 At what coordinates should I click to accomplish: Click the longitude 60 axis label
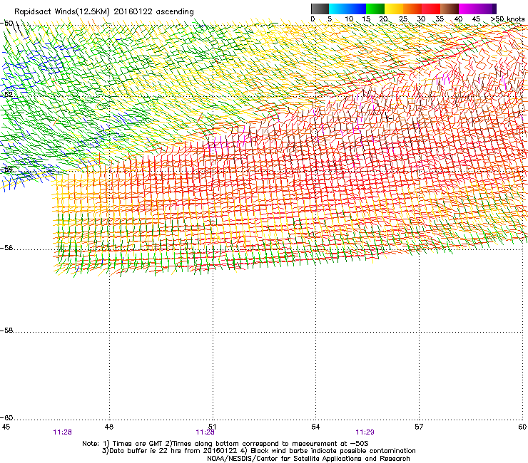click(x=522, y=427)
